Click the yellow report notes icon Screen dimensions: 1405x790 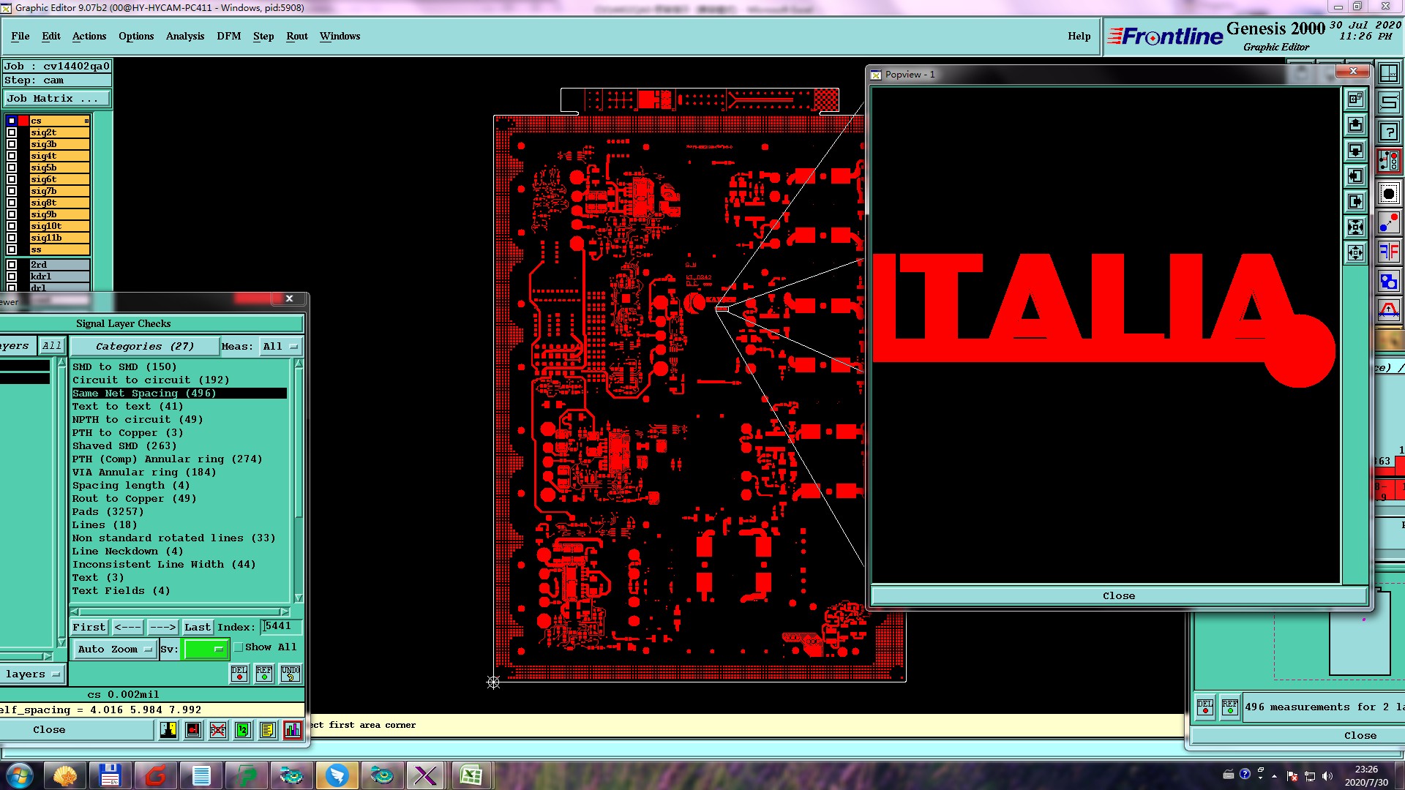(268, 730)
